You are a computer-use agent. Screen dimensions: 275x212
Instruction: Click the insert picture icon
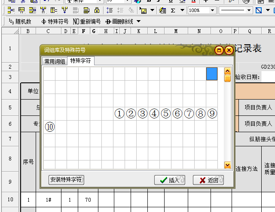coord(143,10)
